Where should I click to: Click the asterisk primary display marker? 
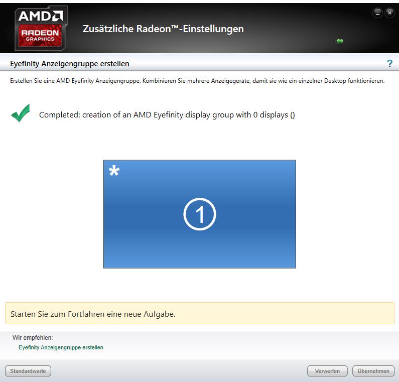tap(114, 171)
